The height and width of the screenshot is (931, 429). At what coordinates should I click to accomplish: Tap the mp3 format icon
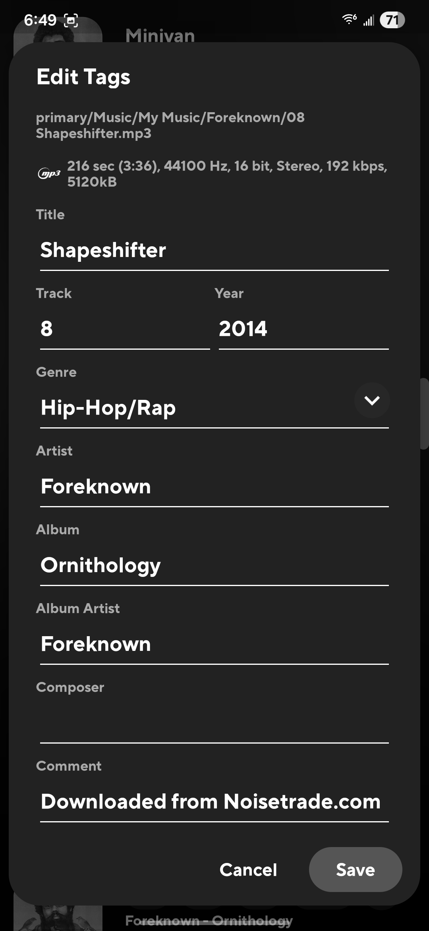coord(49,173)
